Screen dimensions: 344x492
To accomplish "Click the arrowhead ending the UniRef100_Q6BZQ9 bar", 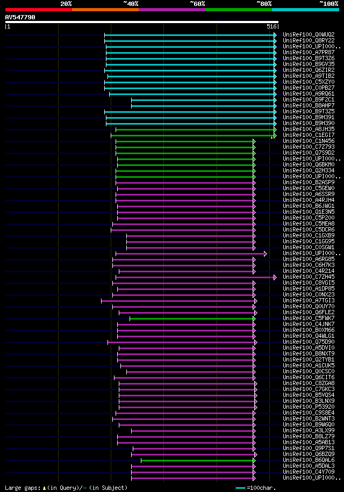I will pos(256,454).
